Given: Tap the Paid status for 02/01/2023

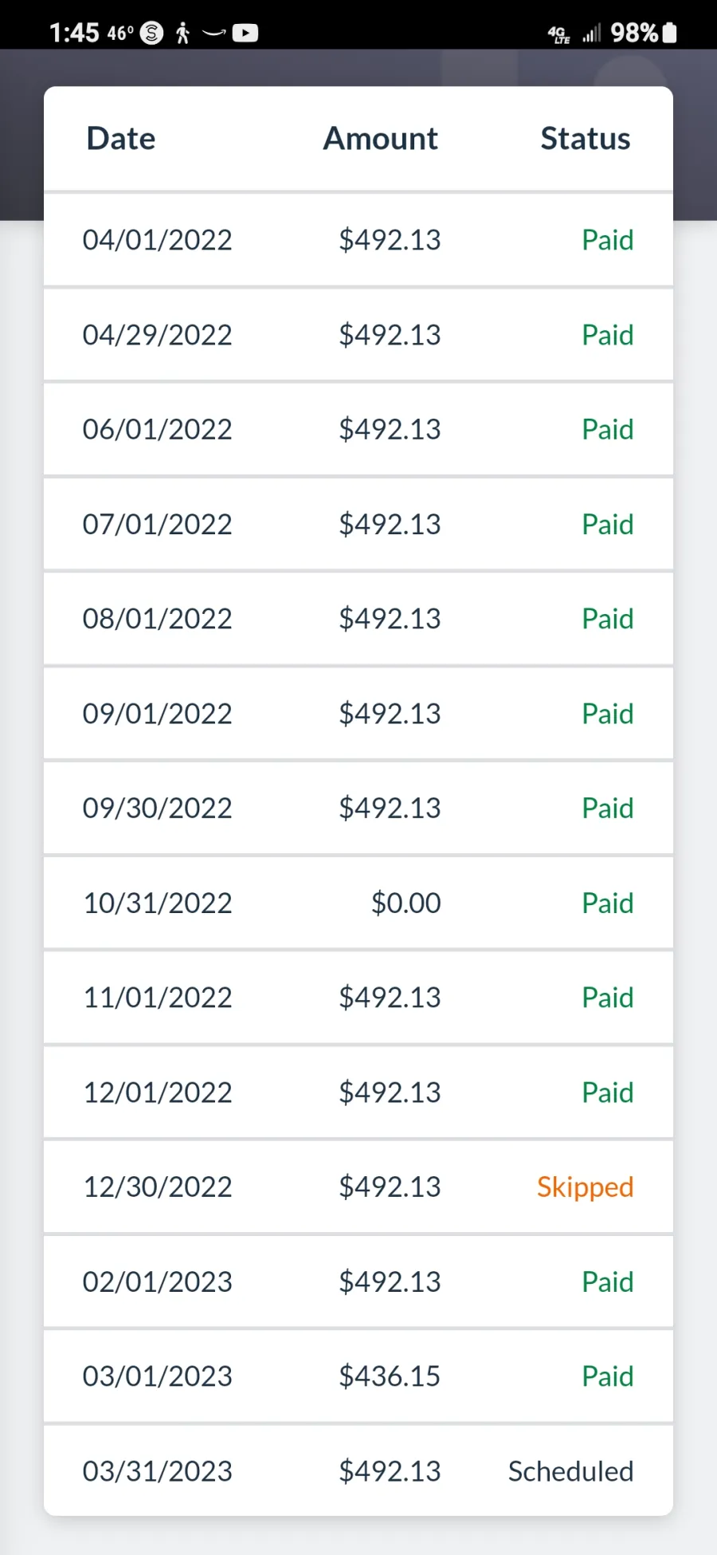Looking at the screenshot, I should coord(607,1281).
